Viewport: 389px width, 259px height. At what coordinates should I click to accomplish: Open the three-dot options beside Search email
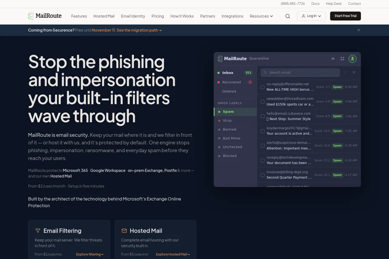pyautogui.click(x=345, y=72)
